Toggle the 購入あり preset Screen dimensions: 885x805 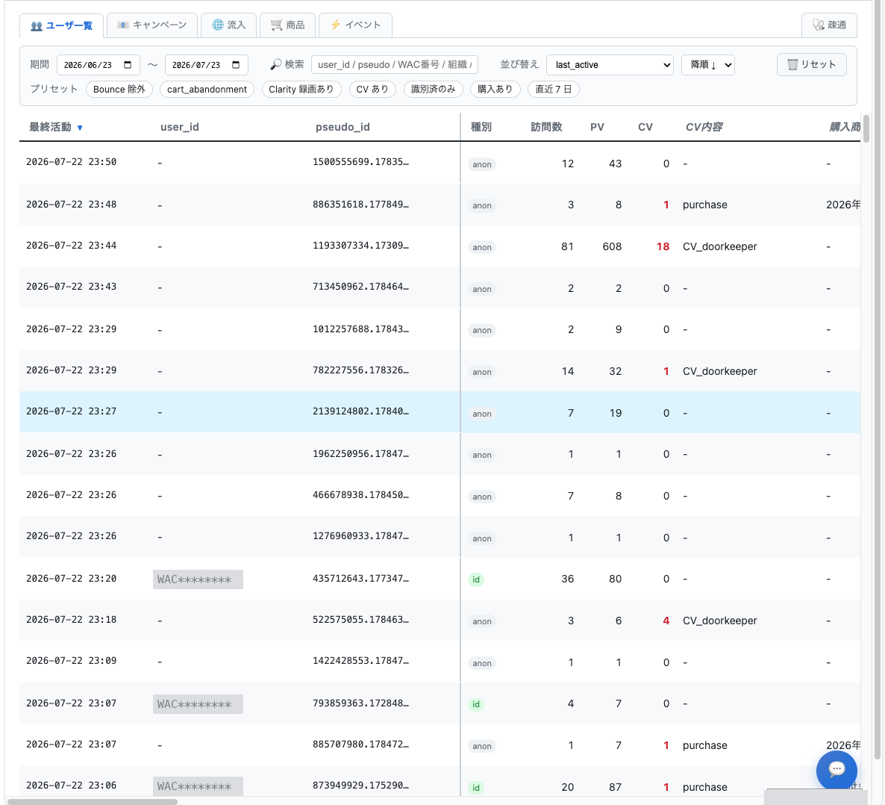click(495, 90)
